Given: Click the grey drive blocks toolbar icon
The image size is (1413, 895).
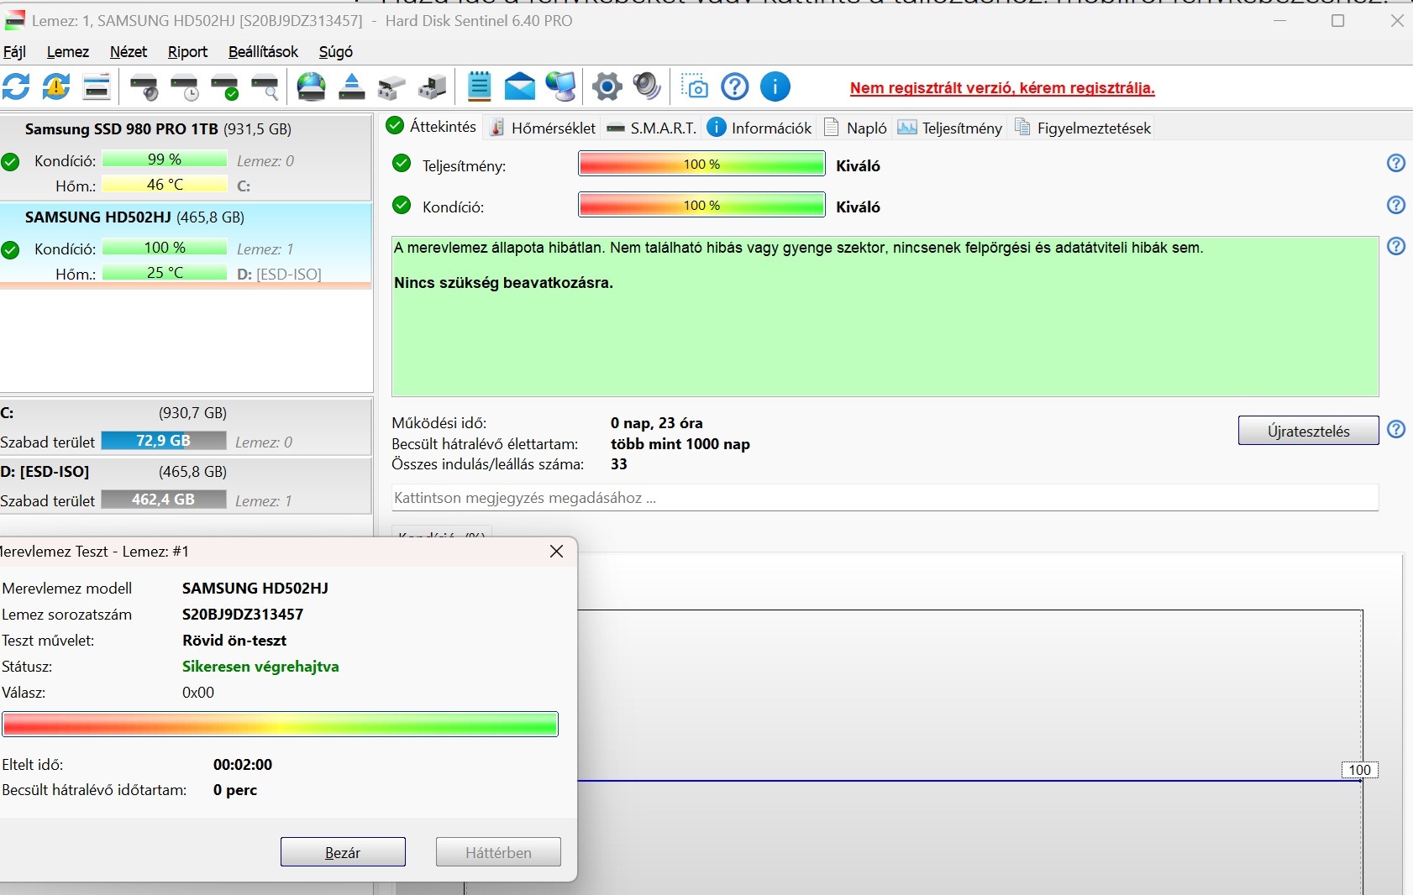Looking at the screenshot, I should (x=391, y=86).
